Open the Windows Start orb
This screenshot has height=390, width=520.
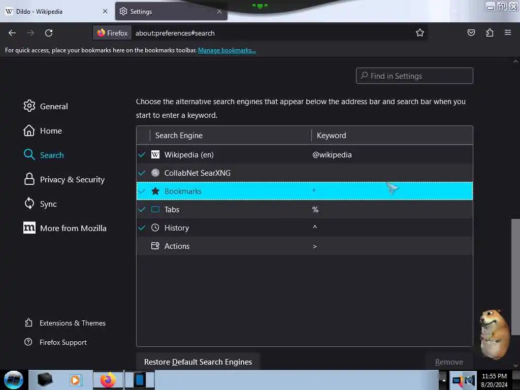click(13, 380)
